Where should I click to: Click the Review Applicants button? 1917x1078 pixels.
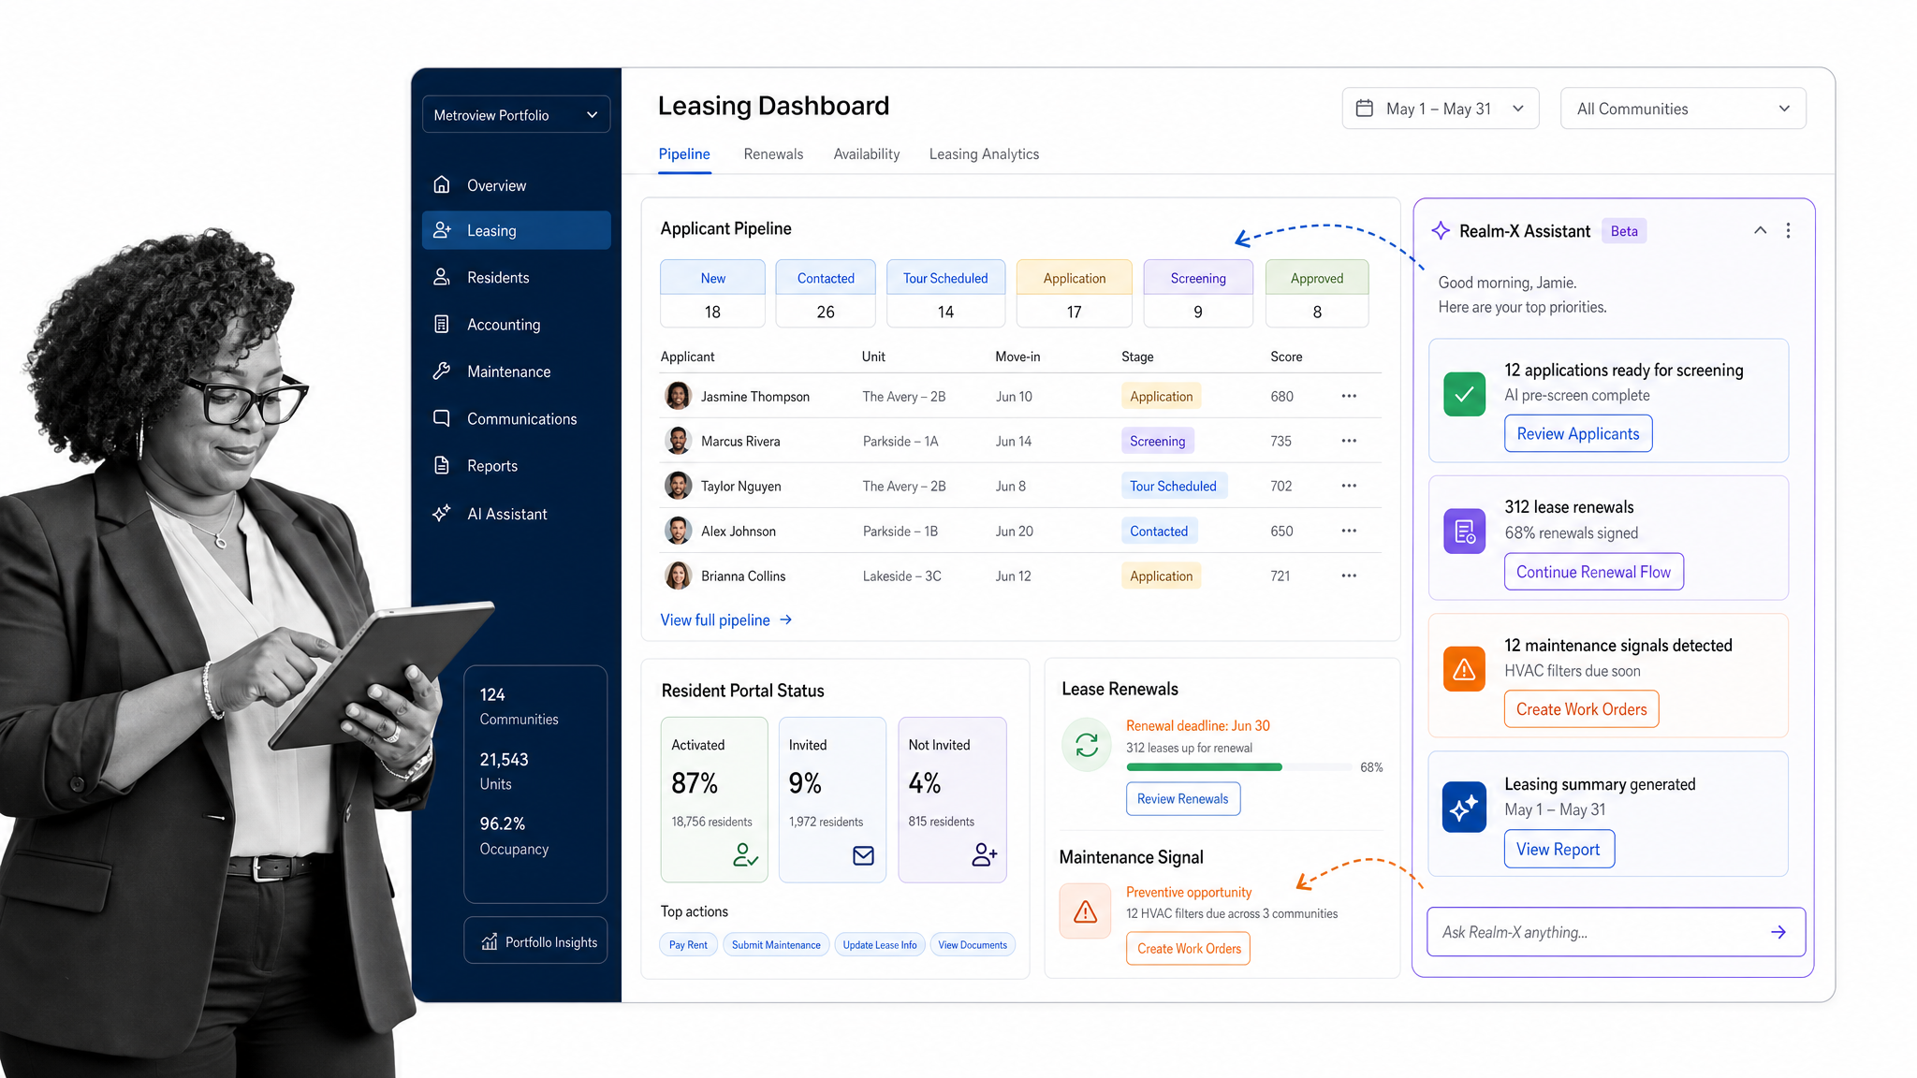pos(1578,433)
